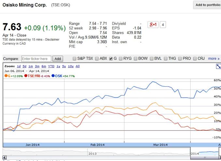This screenshot has width=221, height=161.
Task: Check the BVL comparison checkbox
Action: [x=152, y=59]
